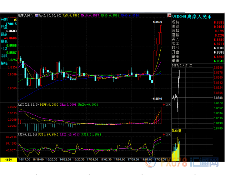The height and width of the screenshot is (175, 225).
Task: Click the 昨收 6.8588 quote row
Action: (198, 48)
